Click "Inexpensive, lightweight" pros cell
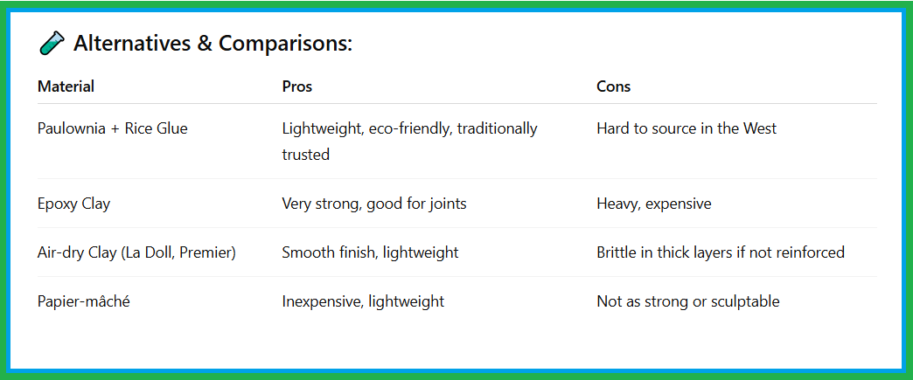This screenshot has width=913, height=380. (363, 301)
